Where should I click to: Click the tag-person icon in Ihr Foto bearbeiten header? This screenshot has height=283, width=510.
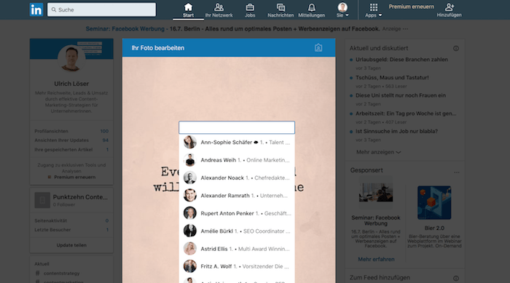pos(318,48)
